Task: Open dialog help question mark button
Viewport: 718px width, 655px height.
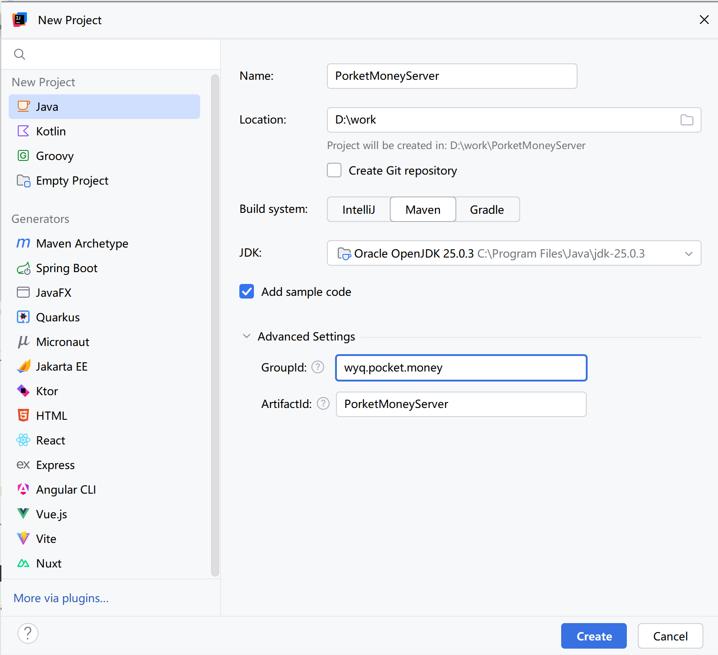Action: (28, 633)
